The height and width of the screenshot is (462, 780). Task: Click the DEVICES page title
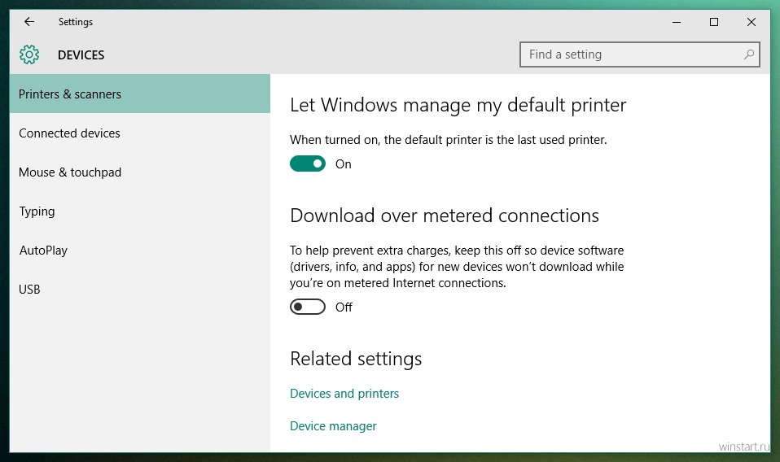click(81, 55)
